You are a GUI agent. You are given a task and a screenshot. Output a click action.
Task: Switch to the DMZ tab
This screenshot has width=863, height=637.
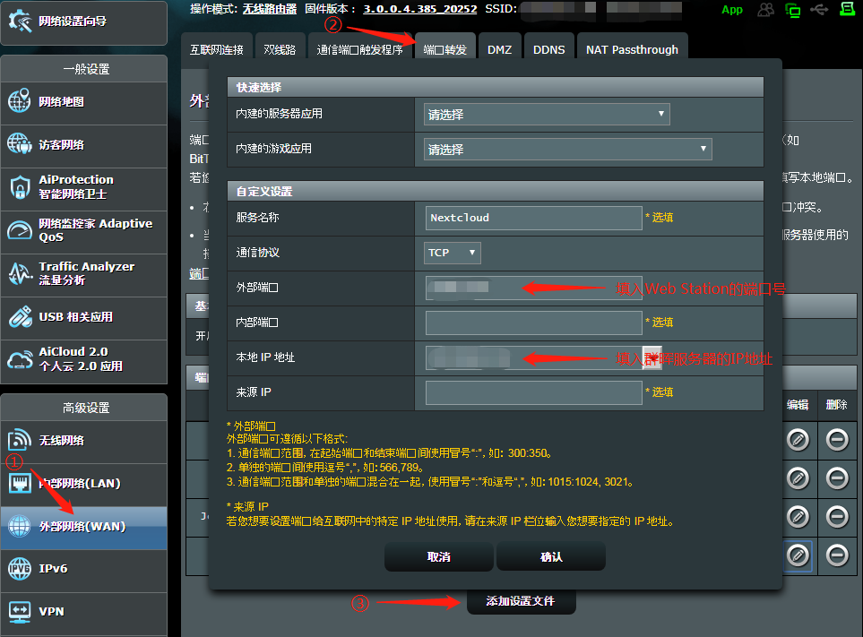pyautogui.click(x=499, y=49)
